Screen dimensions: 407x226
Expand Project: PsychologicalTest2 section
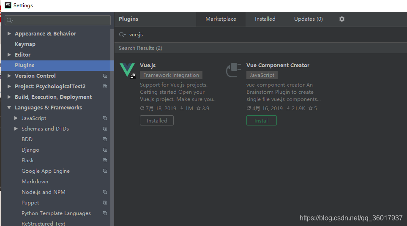pyautogui.click(x=9, y=87)
